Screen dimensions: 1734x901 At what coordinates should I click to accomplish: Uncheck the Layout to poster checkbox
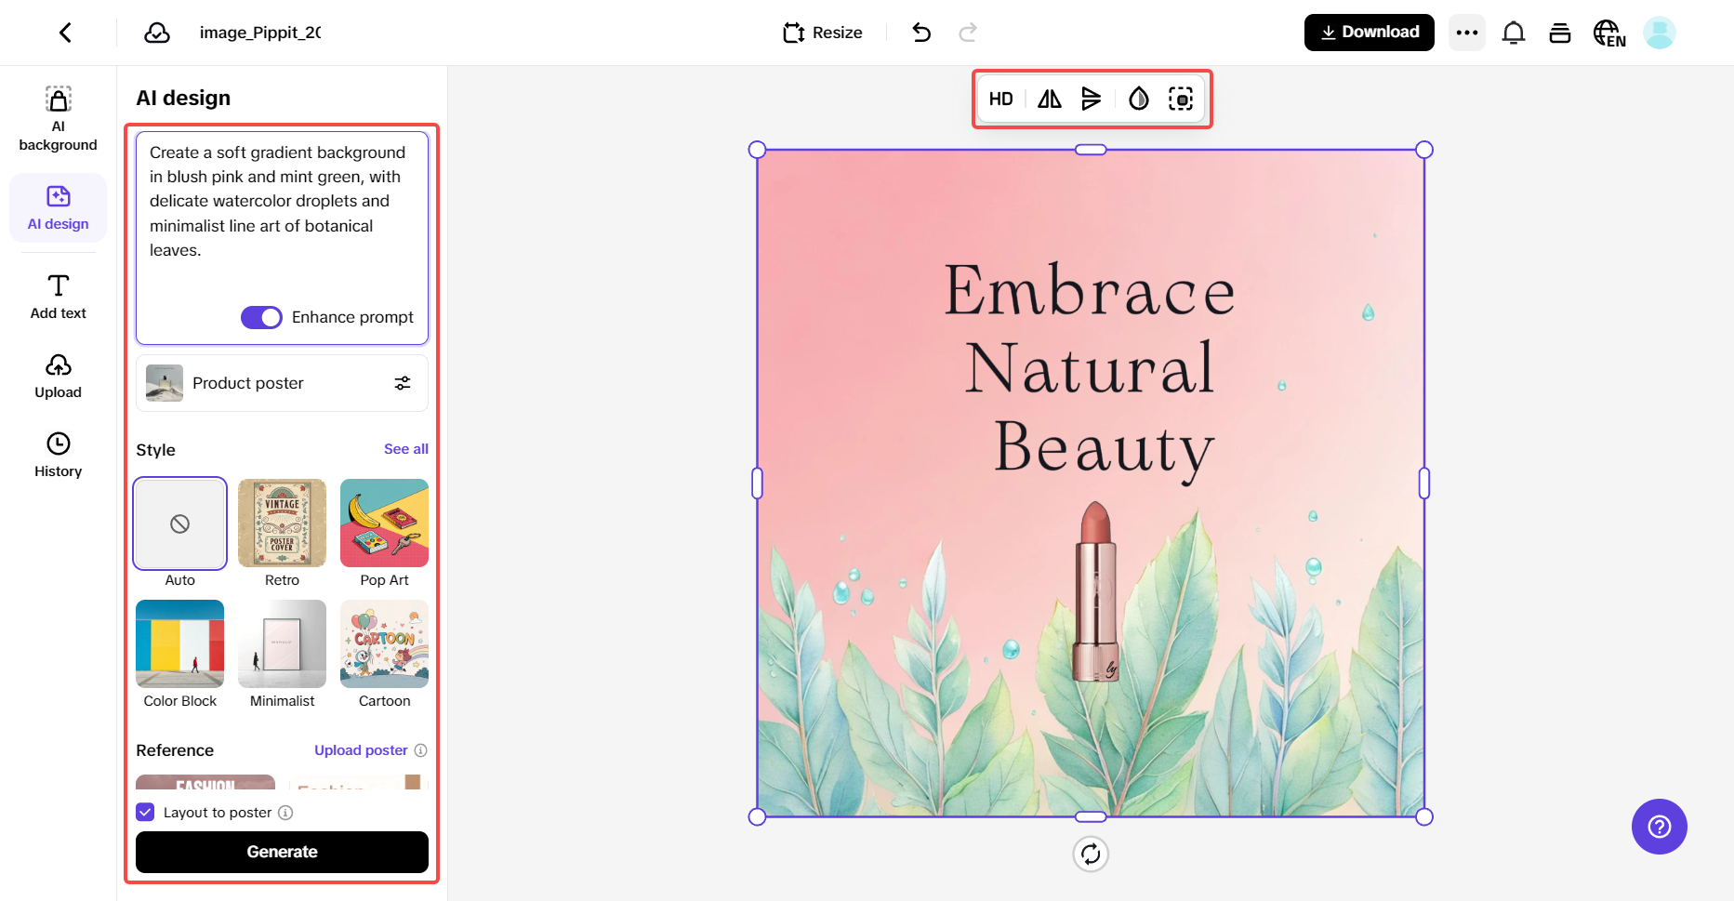point(145,812)
